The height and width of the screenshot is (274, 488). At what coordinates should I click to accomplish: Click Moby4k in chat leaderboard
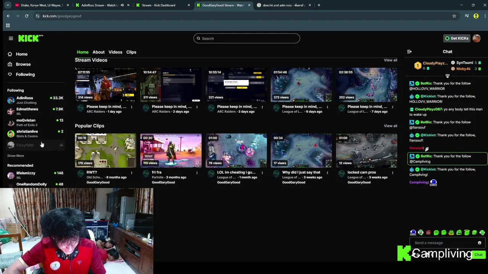(463, 69)
